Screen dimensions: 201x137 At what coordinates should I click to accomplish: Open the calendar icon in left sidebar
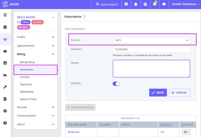5,27
